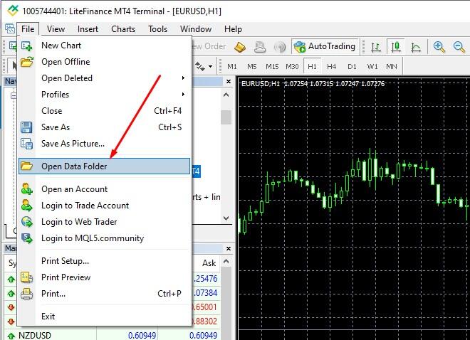This screenshot has width=470, height=340.
Task: Click the MetaEditor yellow book icon
Action: [240, 47]
